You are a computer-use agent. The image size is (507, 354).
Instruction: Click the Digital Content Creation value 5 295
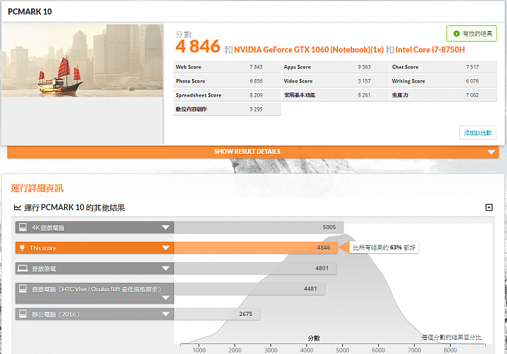256,109
